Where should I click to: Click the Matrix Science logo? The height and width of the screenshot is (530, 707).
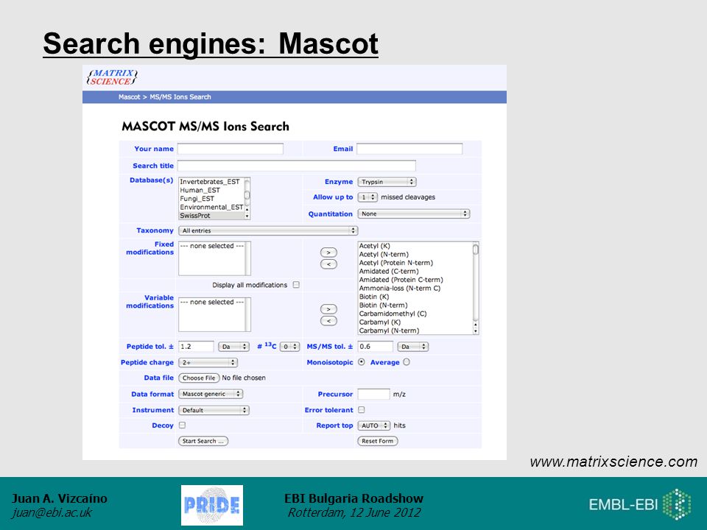point(112,77)
